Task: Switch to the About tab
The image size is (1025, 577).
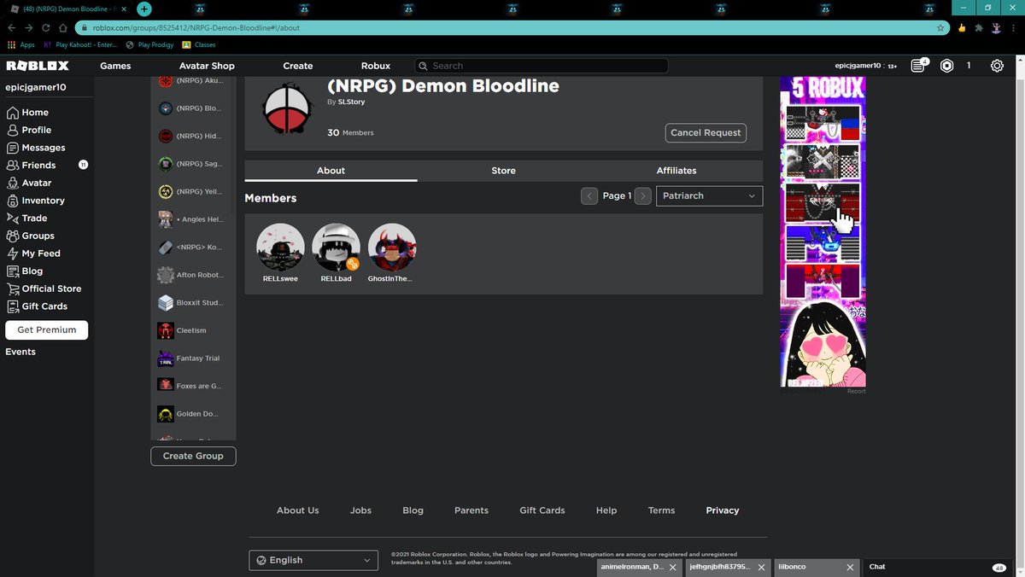Action: (x=331, y=171)
